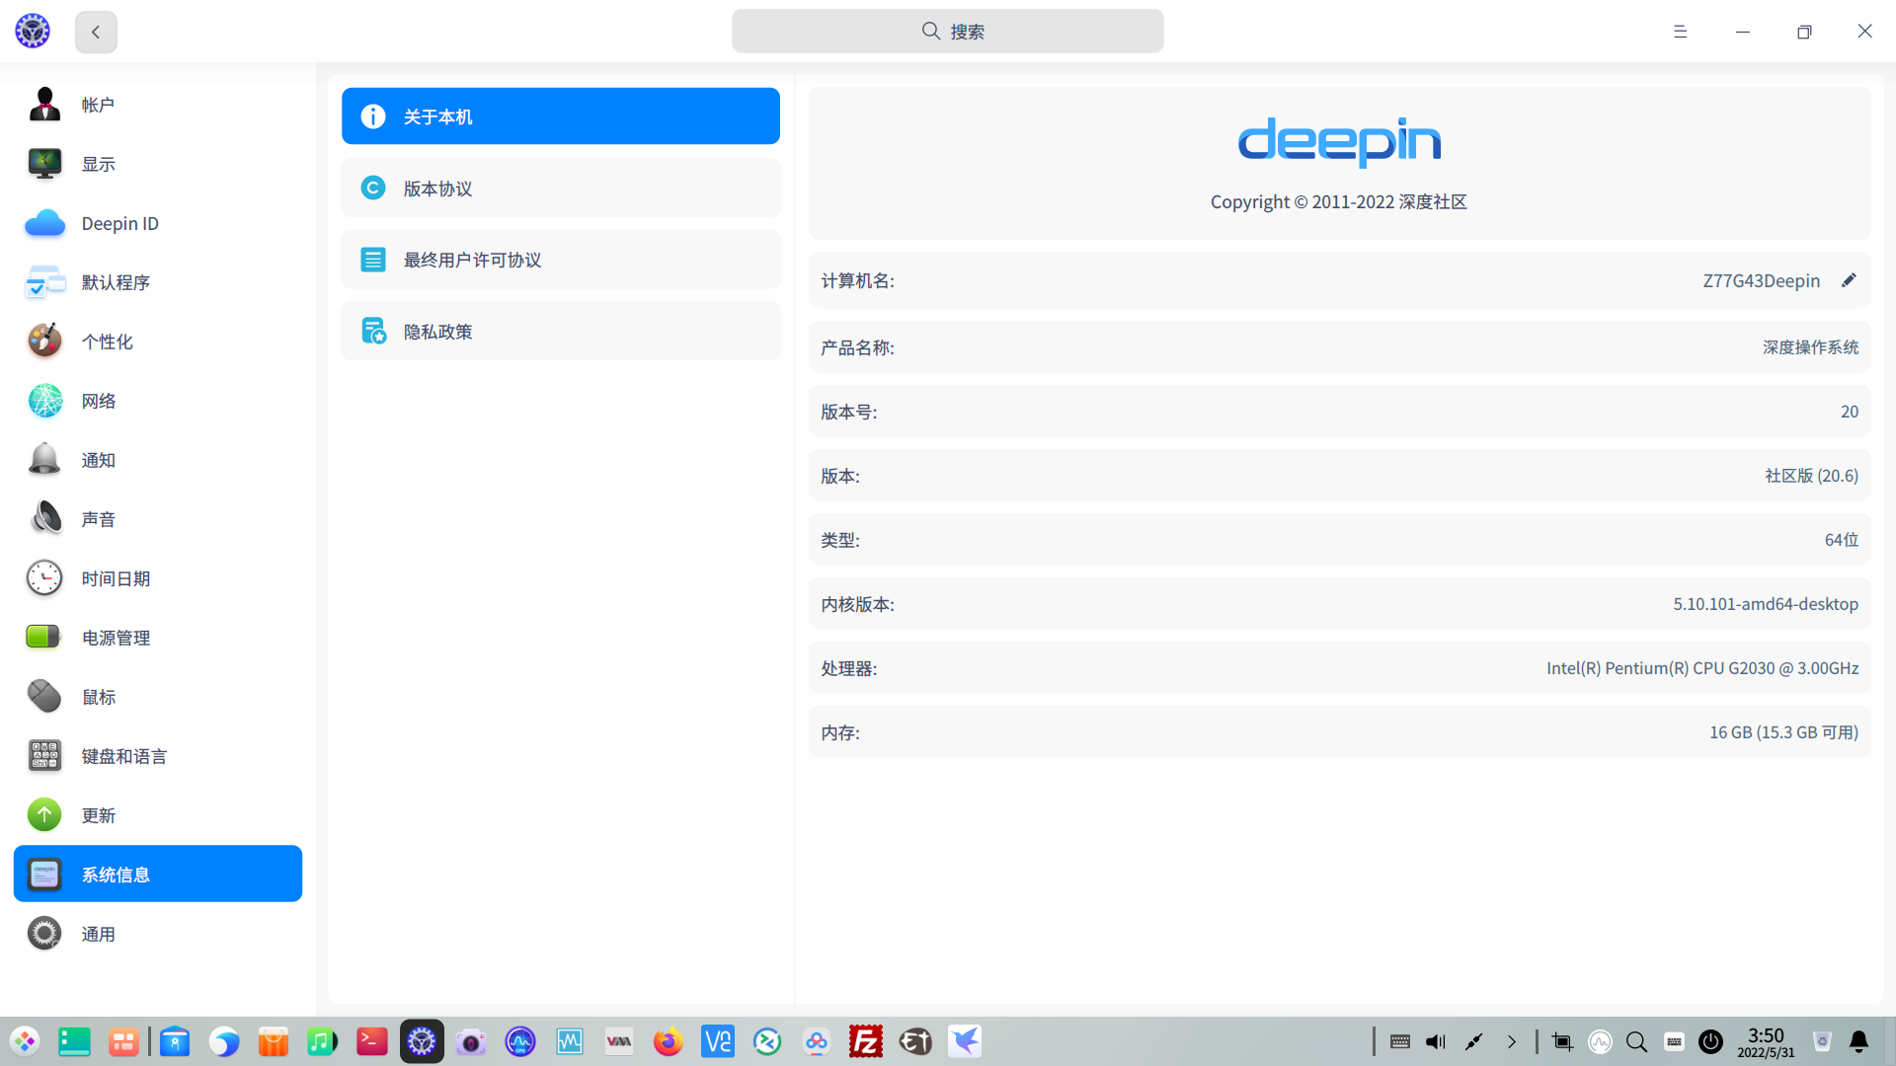
Task: Click the 电源管理 battery icon
Action: pyautogui.click(x=43, y=637)
